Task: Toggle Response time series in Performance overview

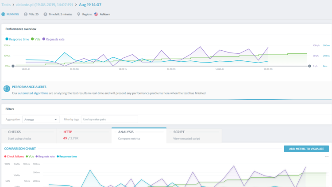Action: click(x=17, y=39)
